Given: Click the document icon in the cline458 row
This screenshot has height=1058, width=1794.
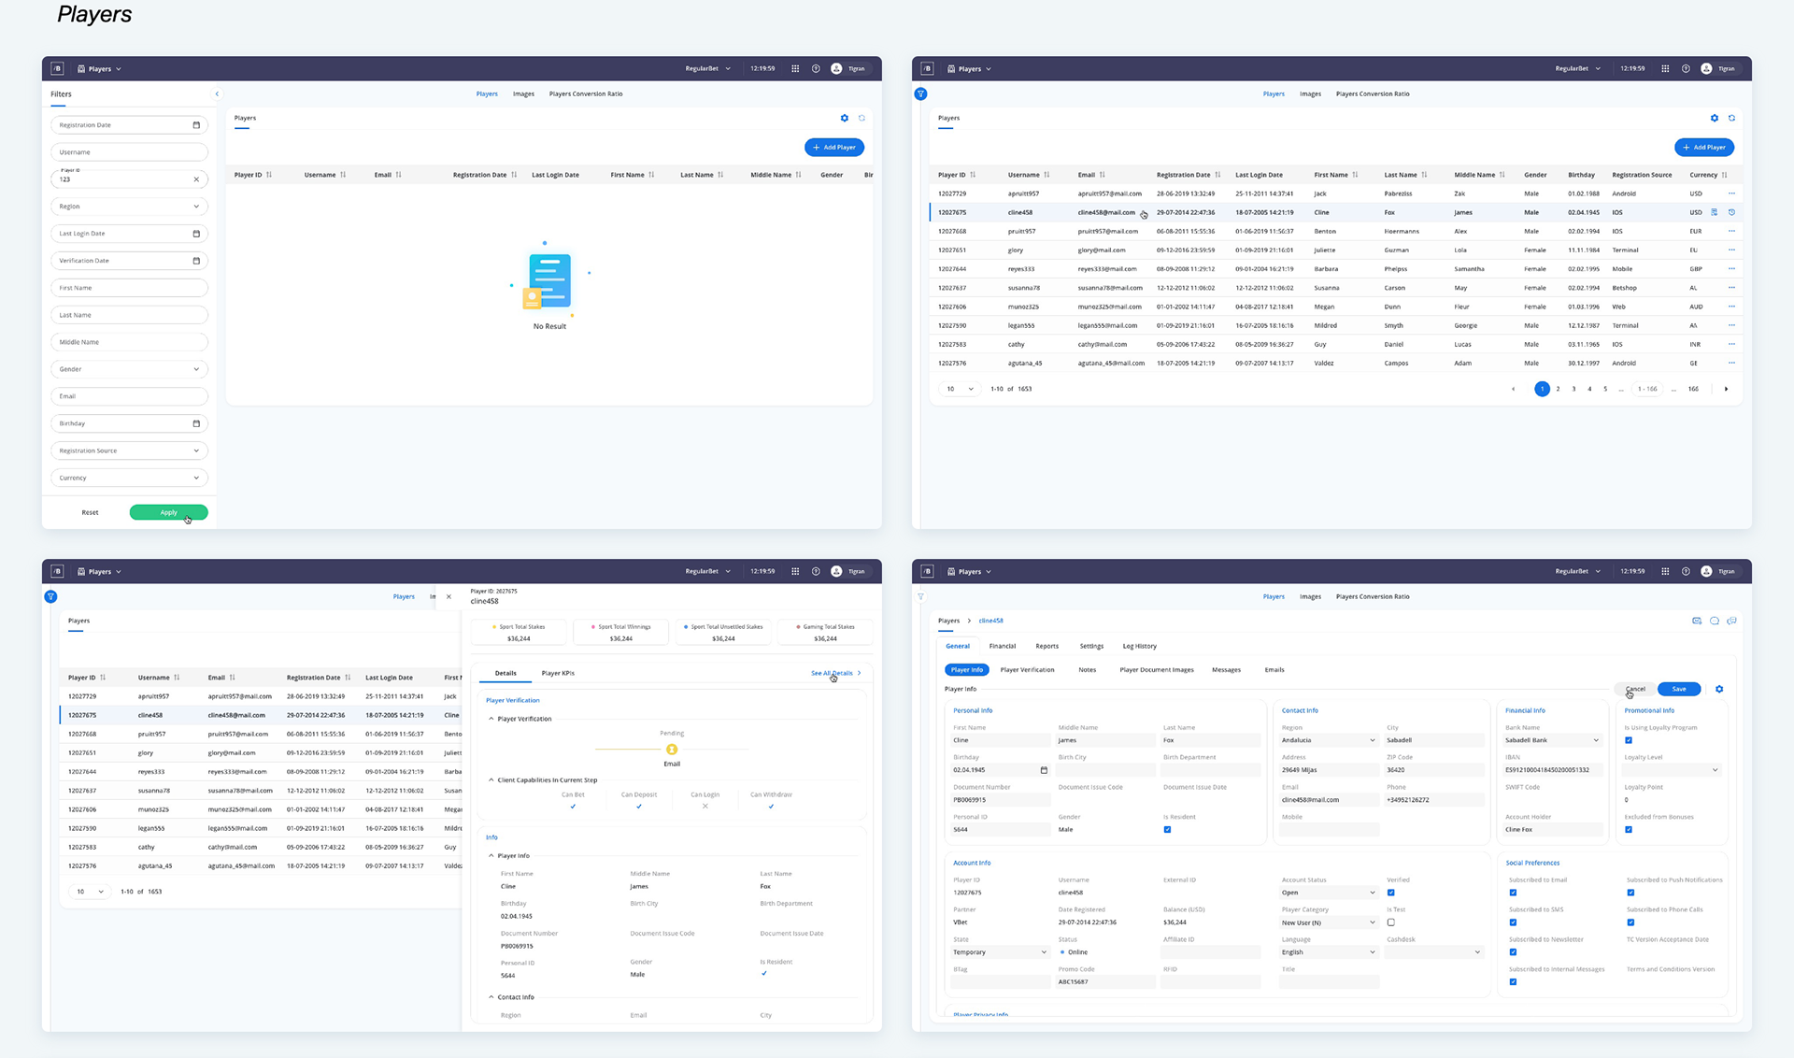Looking at the screenshot, I should 1715,212.
